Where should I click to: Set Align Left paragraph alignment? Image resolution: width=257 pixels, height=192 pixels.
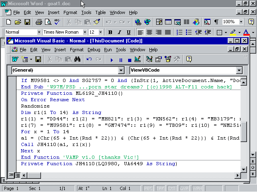tap(140, 32)
